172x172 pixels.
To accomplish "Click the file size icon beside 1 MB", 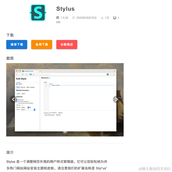I will click(115, 18).
